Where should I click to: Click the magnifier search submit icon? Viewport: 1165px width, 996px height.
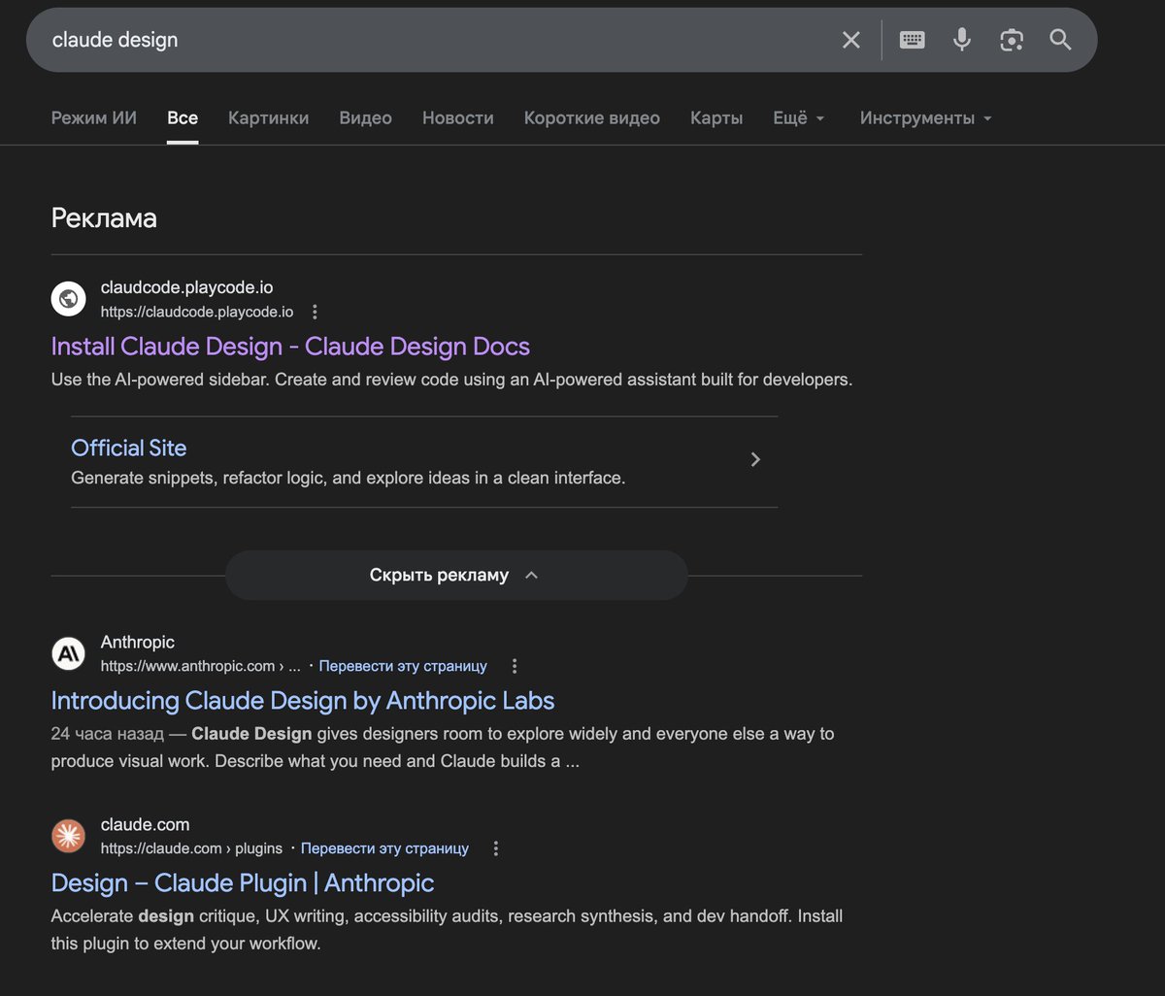pyautogui.click(x=1060, y=40)
